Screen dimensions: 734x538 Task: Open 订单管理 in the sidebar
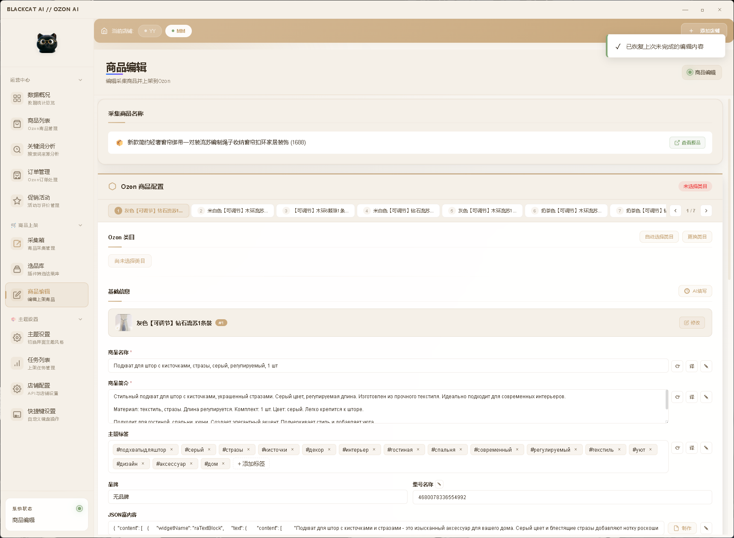click(x=47, y=175)
